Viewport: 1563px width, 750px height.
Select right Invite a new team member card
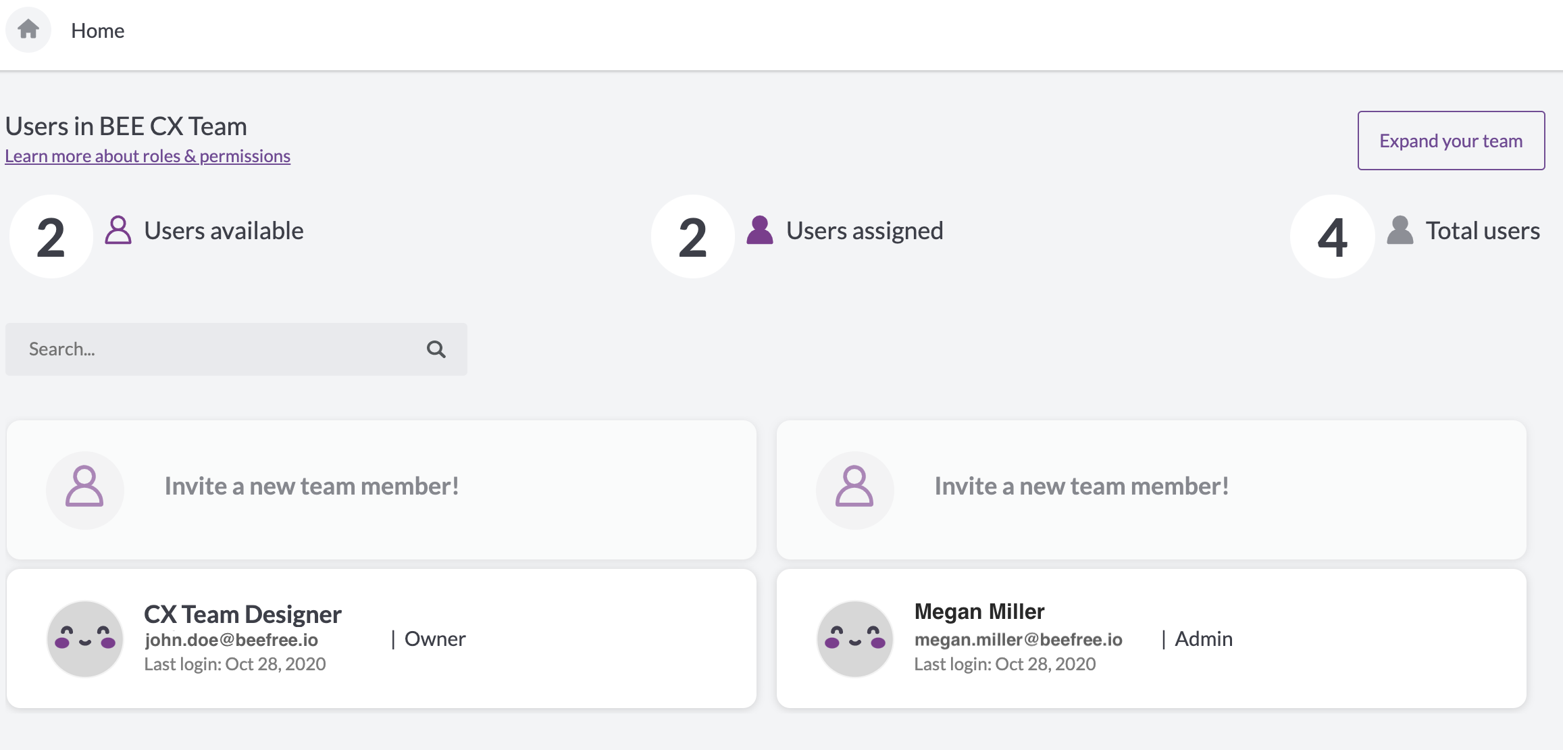point(1152,490)
